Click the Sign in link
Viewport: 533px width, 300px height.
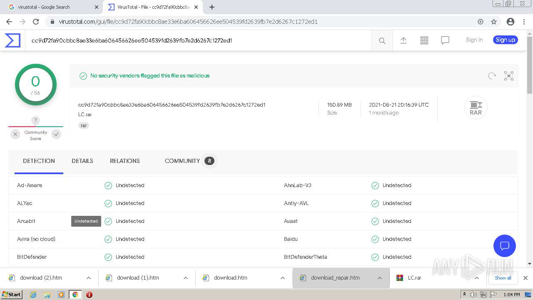pyautogui.click(x=474, y=40)
